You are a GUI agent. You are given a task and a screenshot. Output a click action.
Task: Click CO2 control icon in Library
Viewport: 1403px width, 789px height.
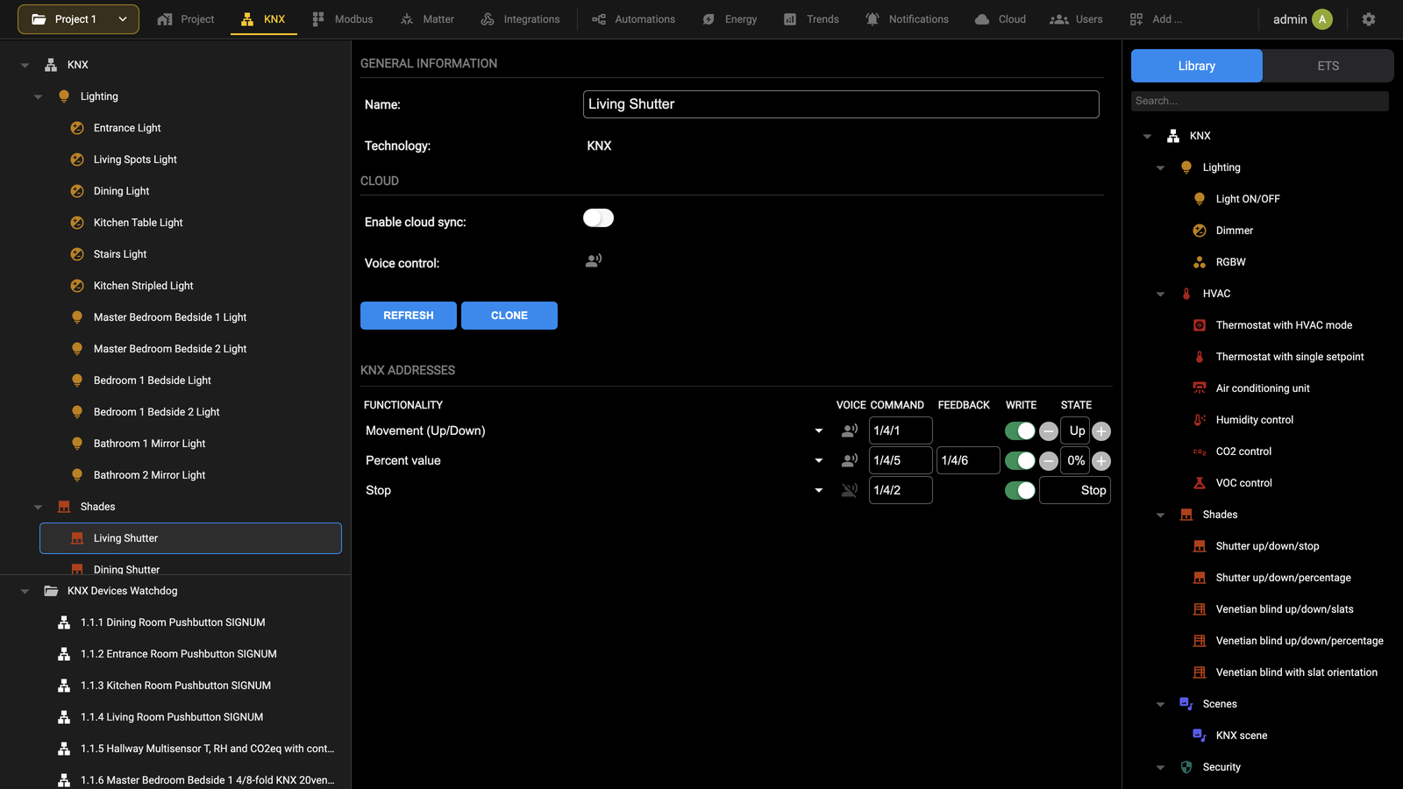point(1200,451)
